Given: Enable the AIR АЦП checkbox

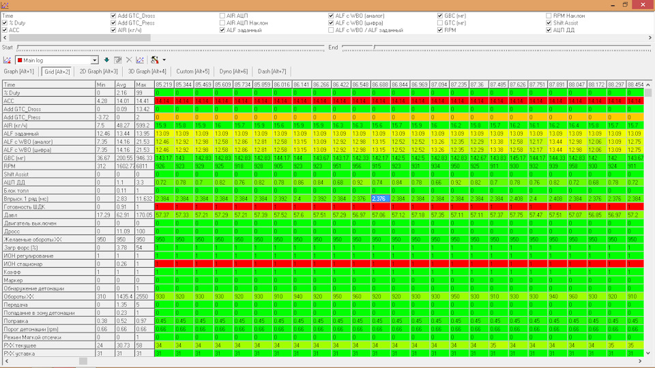Looking at the screenshot, I should click(222, 16).
